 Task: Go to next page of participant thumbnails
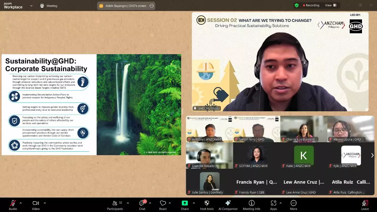[x=372, y=155]
